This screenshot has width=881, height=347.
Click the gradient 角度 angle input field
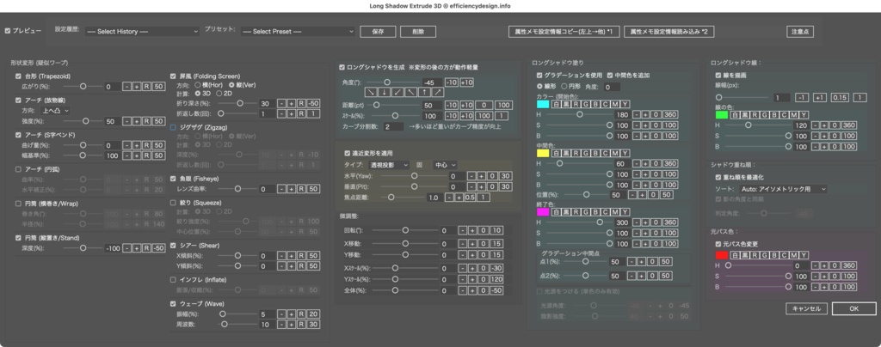pos(612,87)
